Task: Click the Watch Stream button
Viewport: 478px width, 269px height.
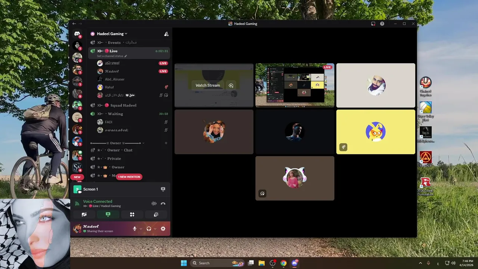Action: point(208,85)
